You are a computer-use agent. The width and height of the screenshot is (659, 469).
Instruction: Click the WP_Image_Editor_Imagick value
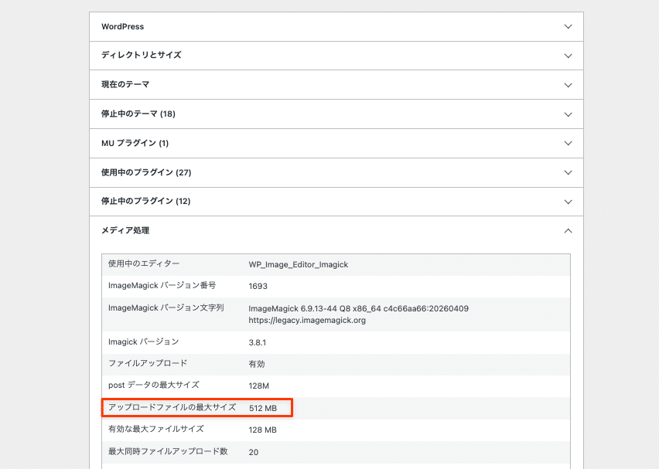[x=299, y=264]
